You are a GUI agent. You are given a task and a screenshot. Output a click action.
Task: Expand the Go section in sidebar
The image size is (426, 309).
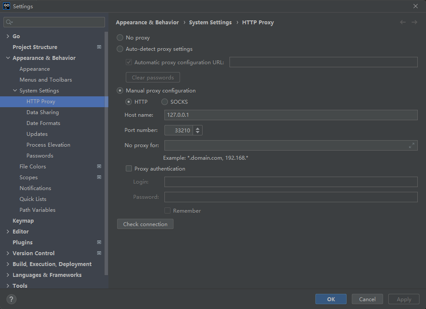[x=8, y=36]
